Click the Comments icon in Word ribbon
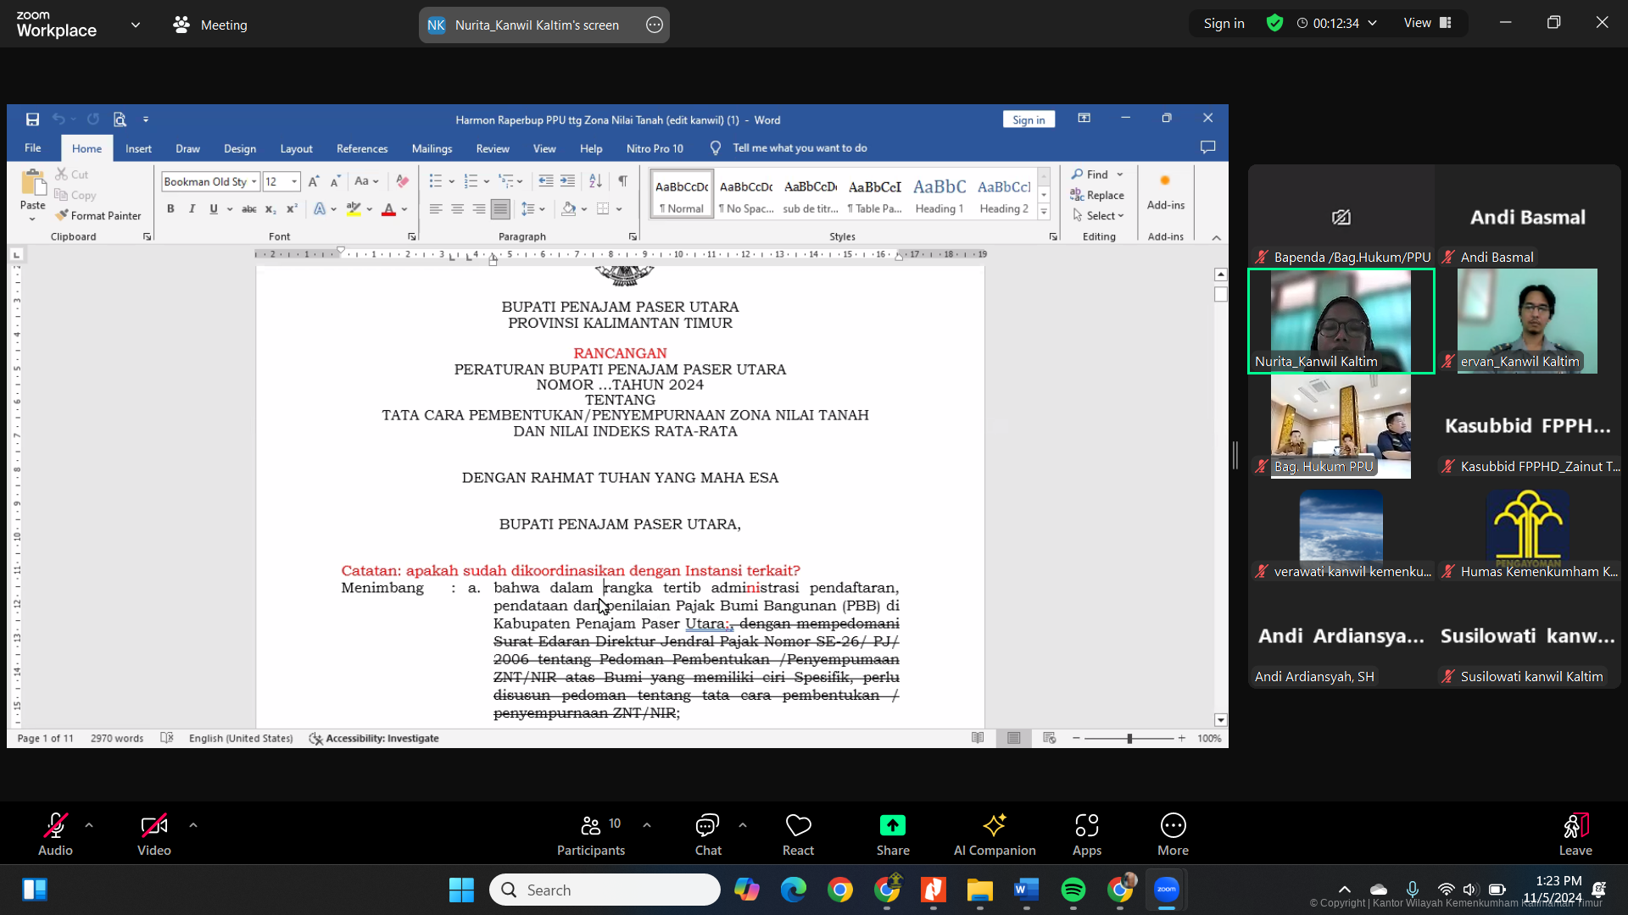Viewport: 1628px width, 915px height. pos(1208,147)
